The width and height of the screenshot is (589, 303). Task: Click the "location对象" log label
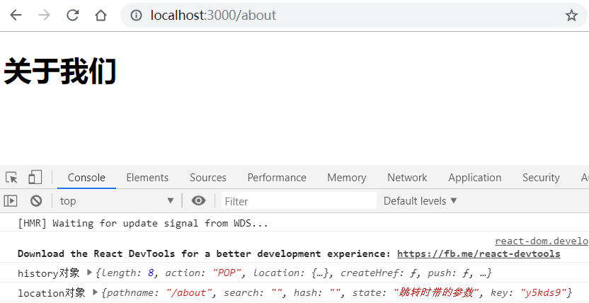[x=52, y=292]
